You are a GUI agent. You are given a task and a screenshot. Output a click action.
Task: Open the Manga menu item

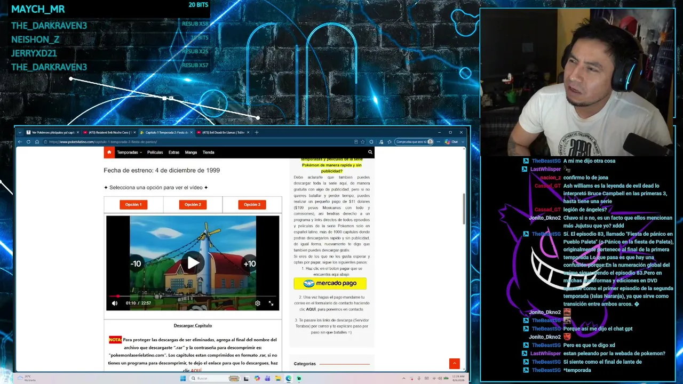click(x=191, y=152)
